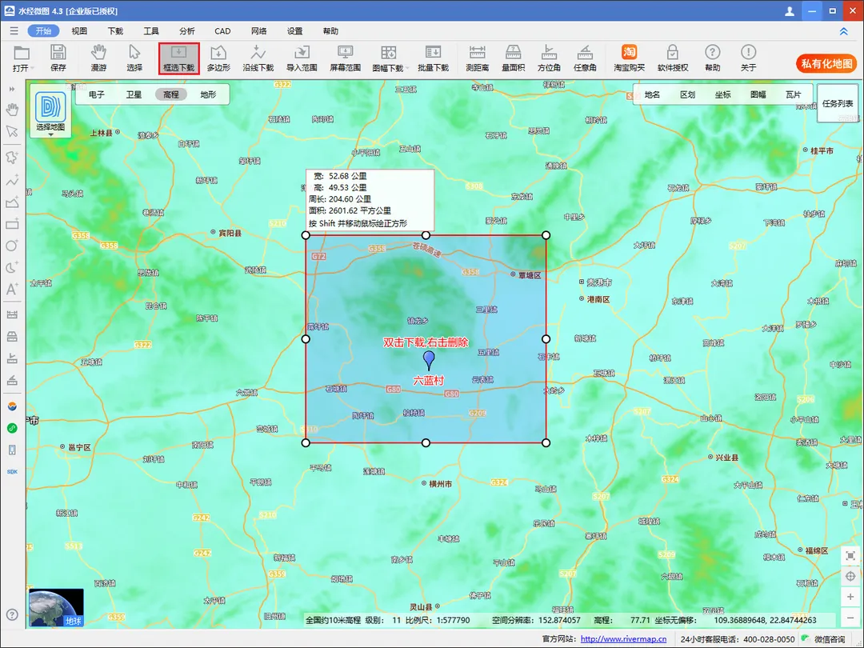Image resolution: width=864 pixels, height=648 pixels.
Task: Click the 图幅下载 map sheet download icon
Action: (x=389, y=58)
